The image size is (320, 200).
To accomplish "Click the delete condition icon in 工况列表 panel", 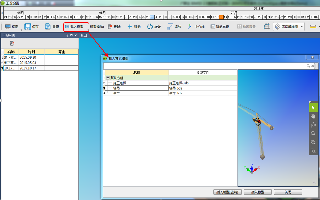I will [12, 43].
